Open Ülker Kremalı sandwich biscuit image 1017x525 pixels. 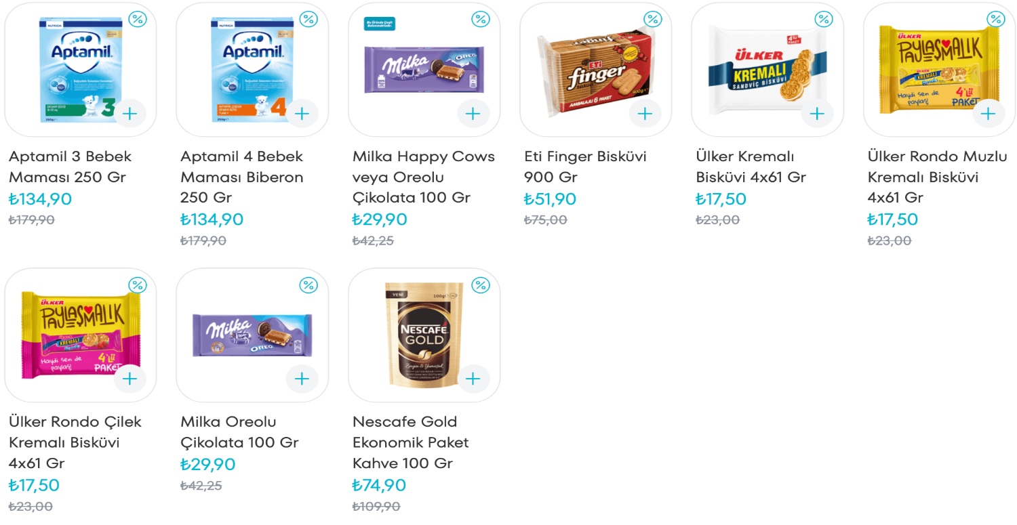coord(766,69)
